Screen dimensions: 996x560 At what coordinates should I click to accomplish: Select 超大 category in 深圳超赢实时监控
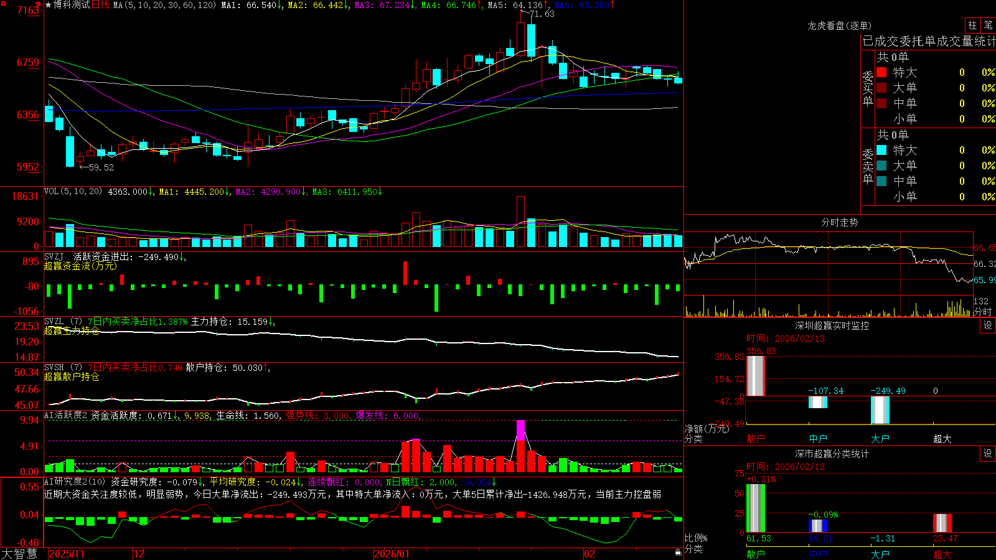[x=942, y=439]
